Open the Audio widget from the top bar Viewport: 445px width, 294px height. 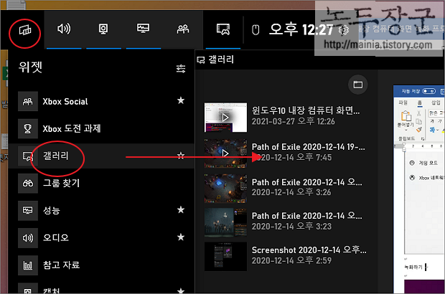pos(64,29)
